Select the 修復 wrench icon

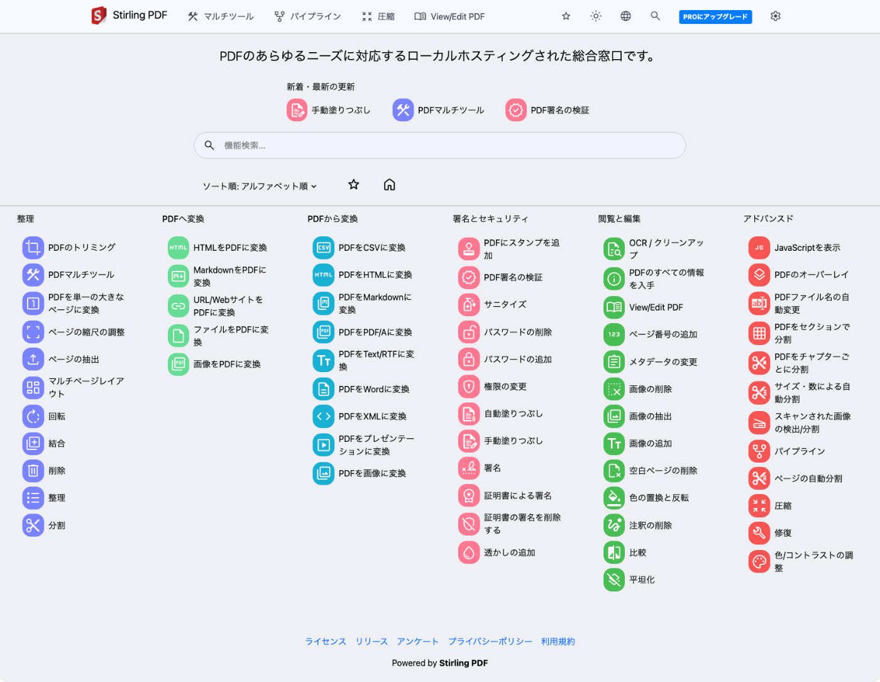click(x=759, y=533)
